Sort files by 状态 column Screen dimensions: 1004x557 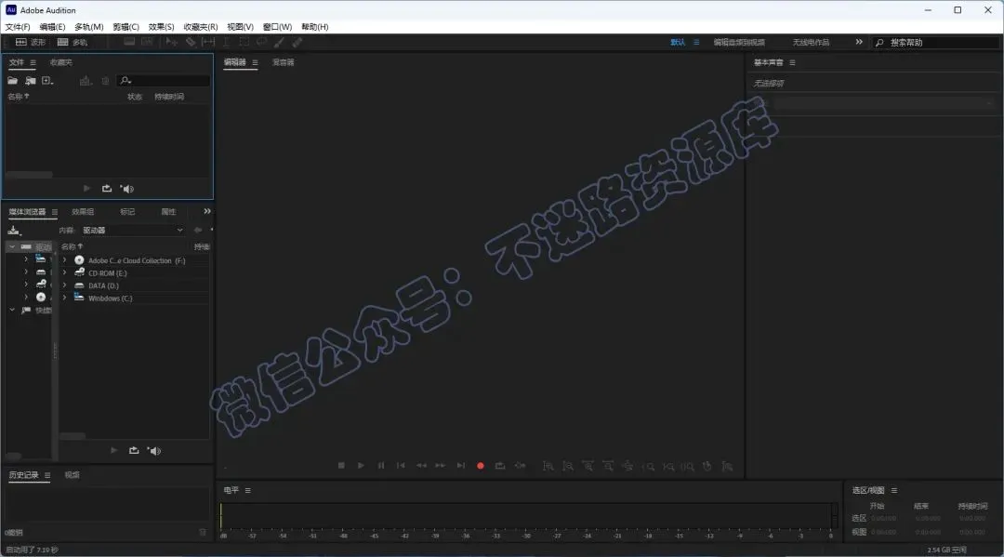coord(135,97)
